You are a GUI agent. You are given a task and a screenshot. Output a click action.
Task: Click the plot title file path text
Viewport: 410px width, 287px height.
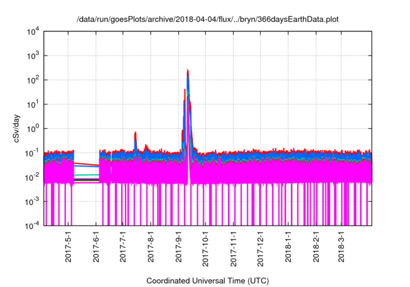[x=208, y=19]
